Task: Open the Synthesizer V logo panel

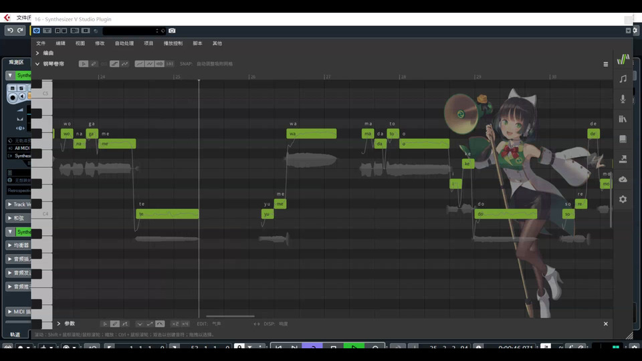Action: click(x=623, y=59)
